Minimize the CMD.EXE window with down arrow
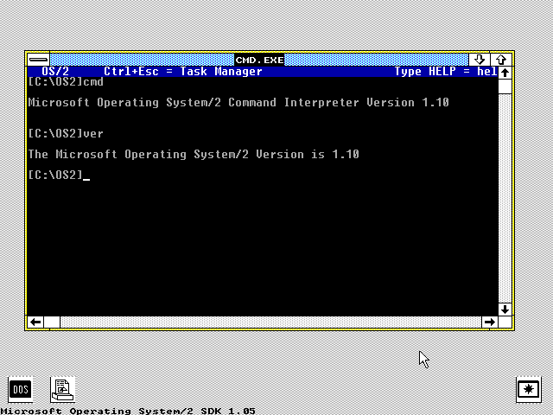The image size is (553, 415). 480,60
